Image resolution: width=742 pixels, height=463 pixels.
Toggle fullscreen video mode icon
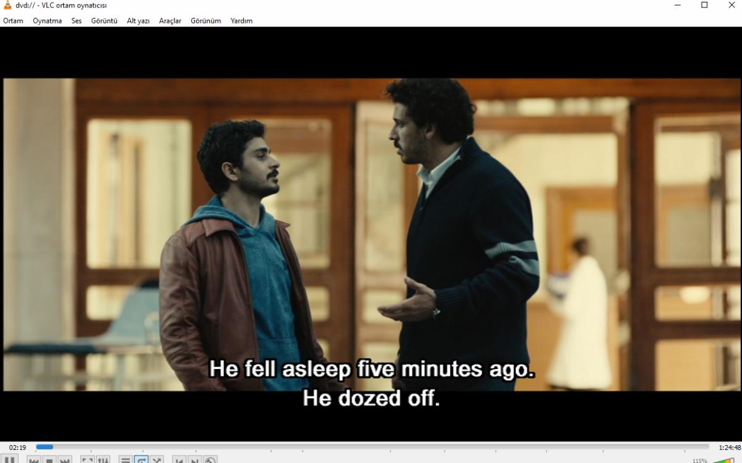pos(87,460)
